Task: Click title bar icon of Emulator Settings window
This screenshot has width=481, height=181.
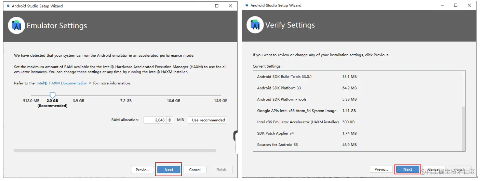Action: tap(8, 6)
